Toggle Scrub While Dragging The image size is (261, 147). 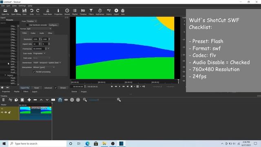tap(66, 100)
